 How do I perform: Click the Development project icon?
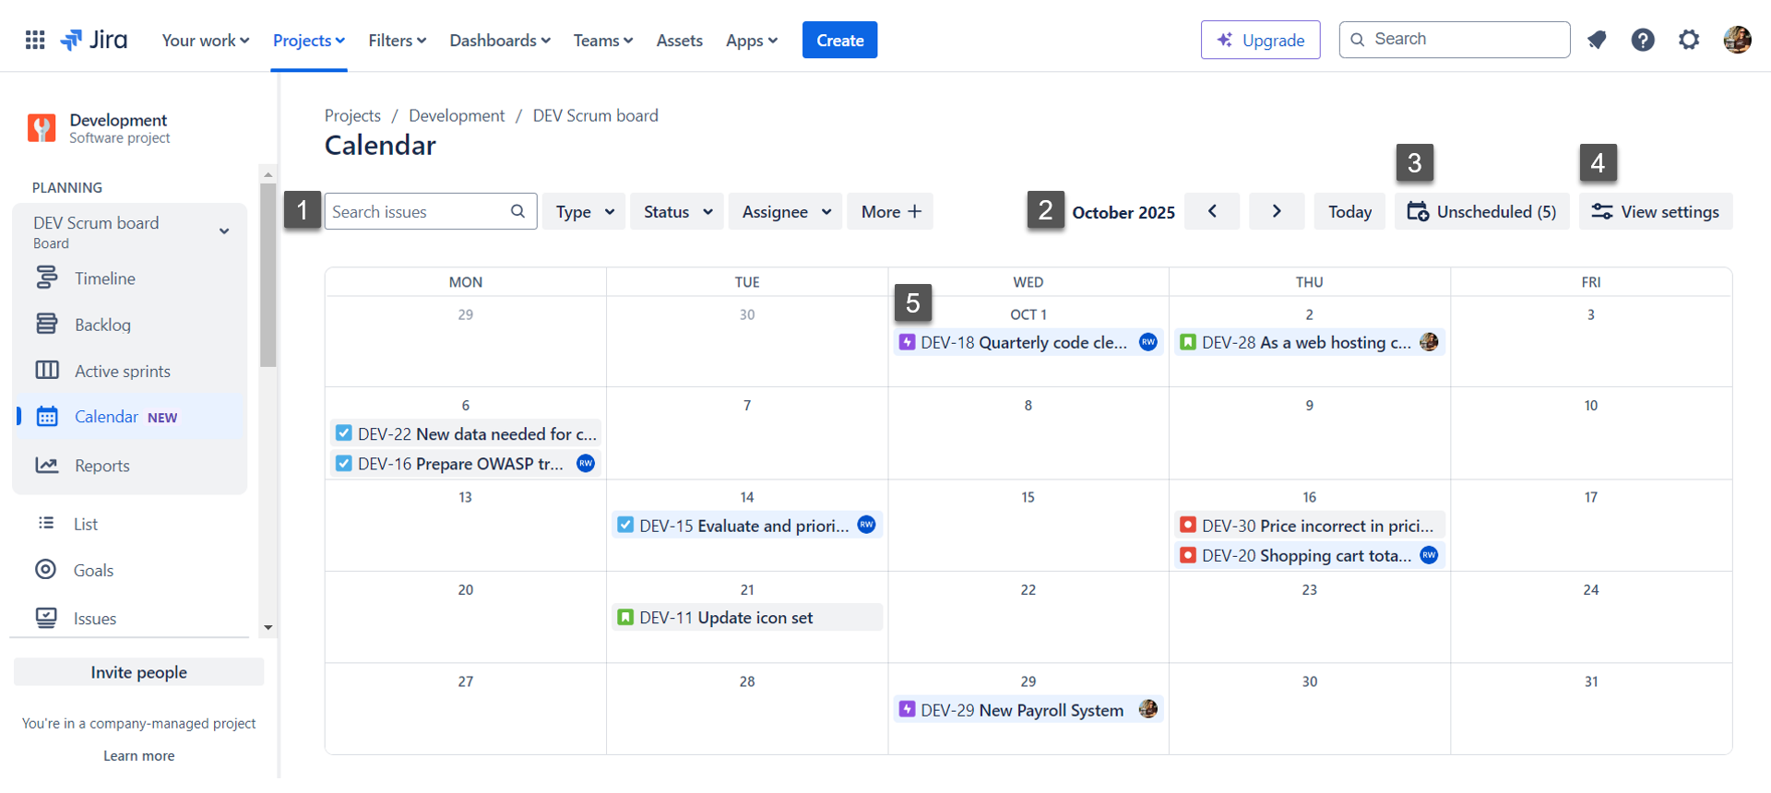click(42, 128)
